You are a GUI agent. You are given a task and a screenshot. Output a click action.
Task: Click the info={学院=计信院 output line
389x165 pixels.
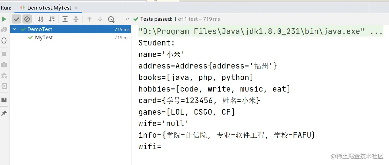[227, 135]
